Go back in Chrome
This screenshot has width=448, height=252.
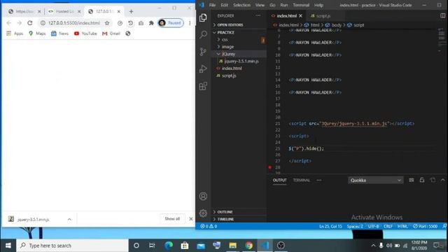coord(9,23)
